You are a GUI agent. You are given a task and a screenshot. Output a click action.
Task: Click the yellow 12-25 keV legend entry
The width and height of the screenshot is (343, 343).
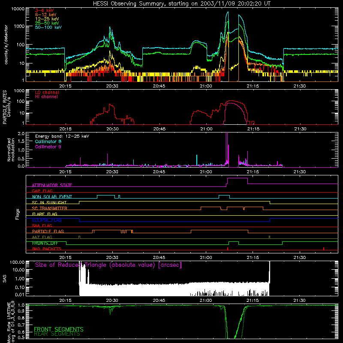click(47, 19)
